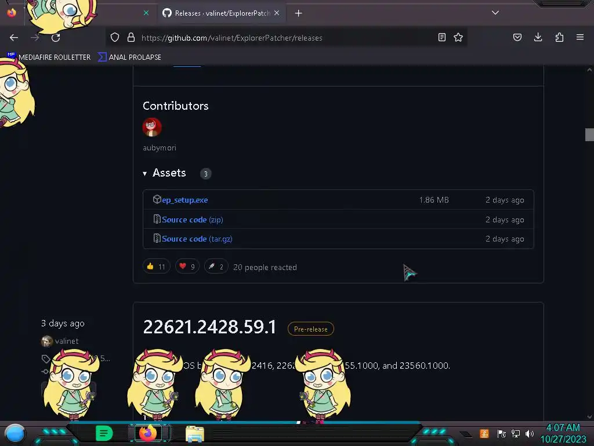Open File Explorer from the taskbar

tap(195, 434)
